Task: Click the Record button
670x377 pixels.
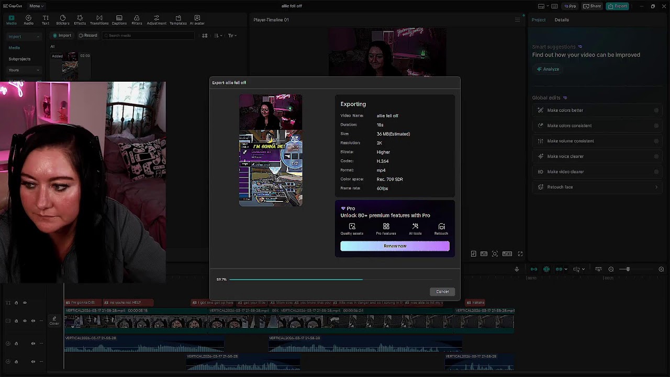Action: tap(87, 36)
